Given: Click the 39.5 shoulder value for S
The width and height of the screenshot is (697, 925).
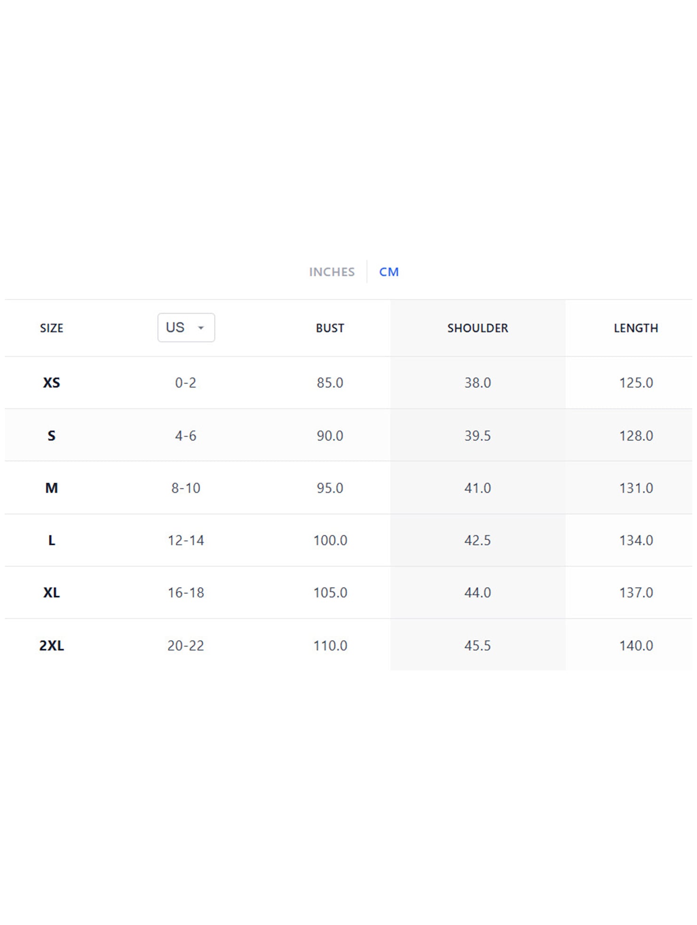Looking at the screenshot, I should [477, 436].
